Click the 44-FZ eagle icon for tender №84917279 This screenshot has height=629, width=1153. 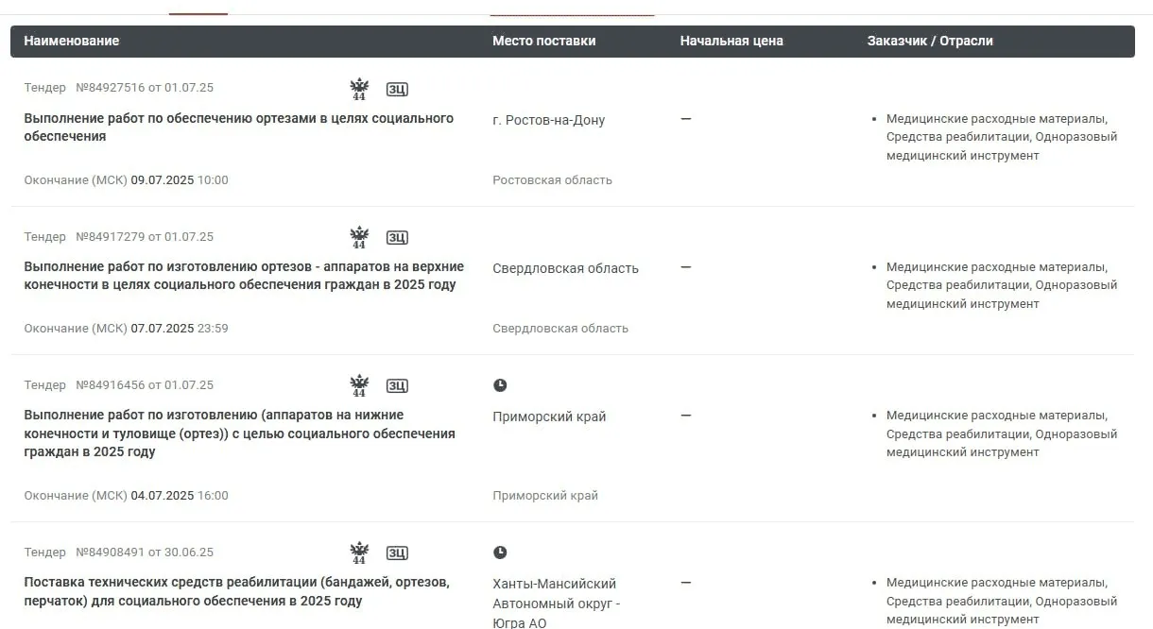coord(359,237)
